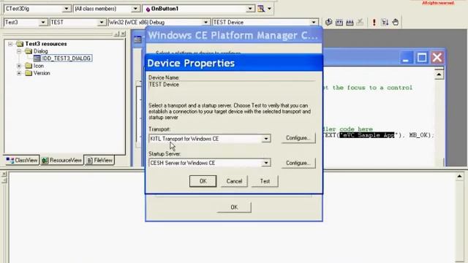Select the Icon folder in resource tree

point(39,66)
